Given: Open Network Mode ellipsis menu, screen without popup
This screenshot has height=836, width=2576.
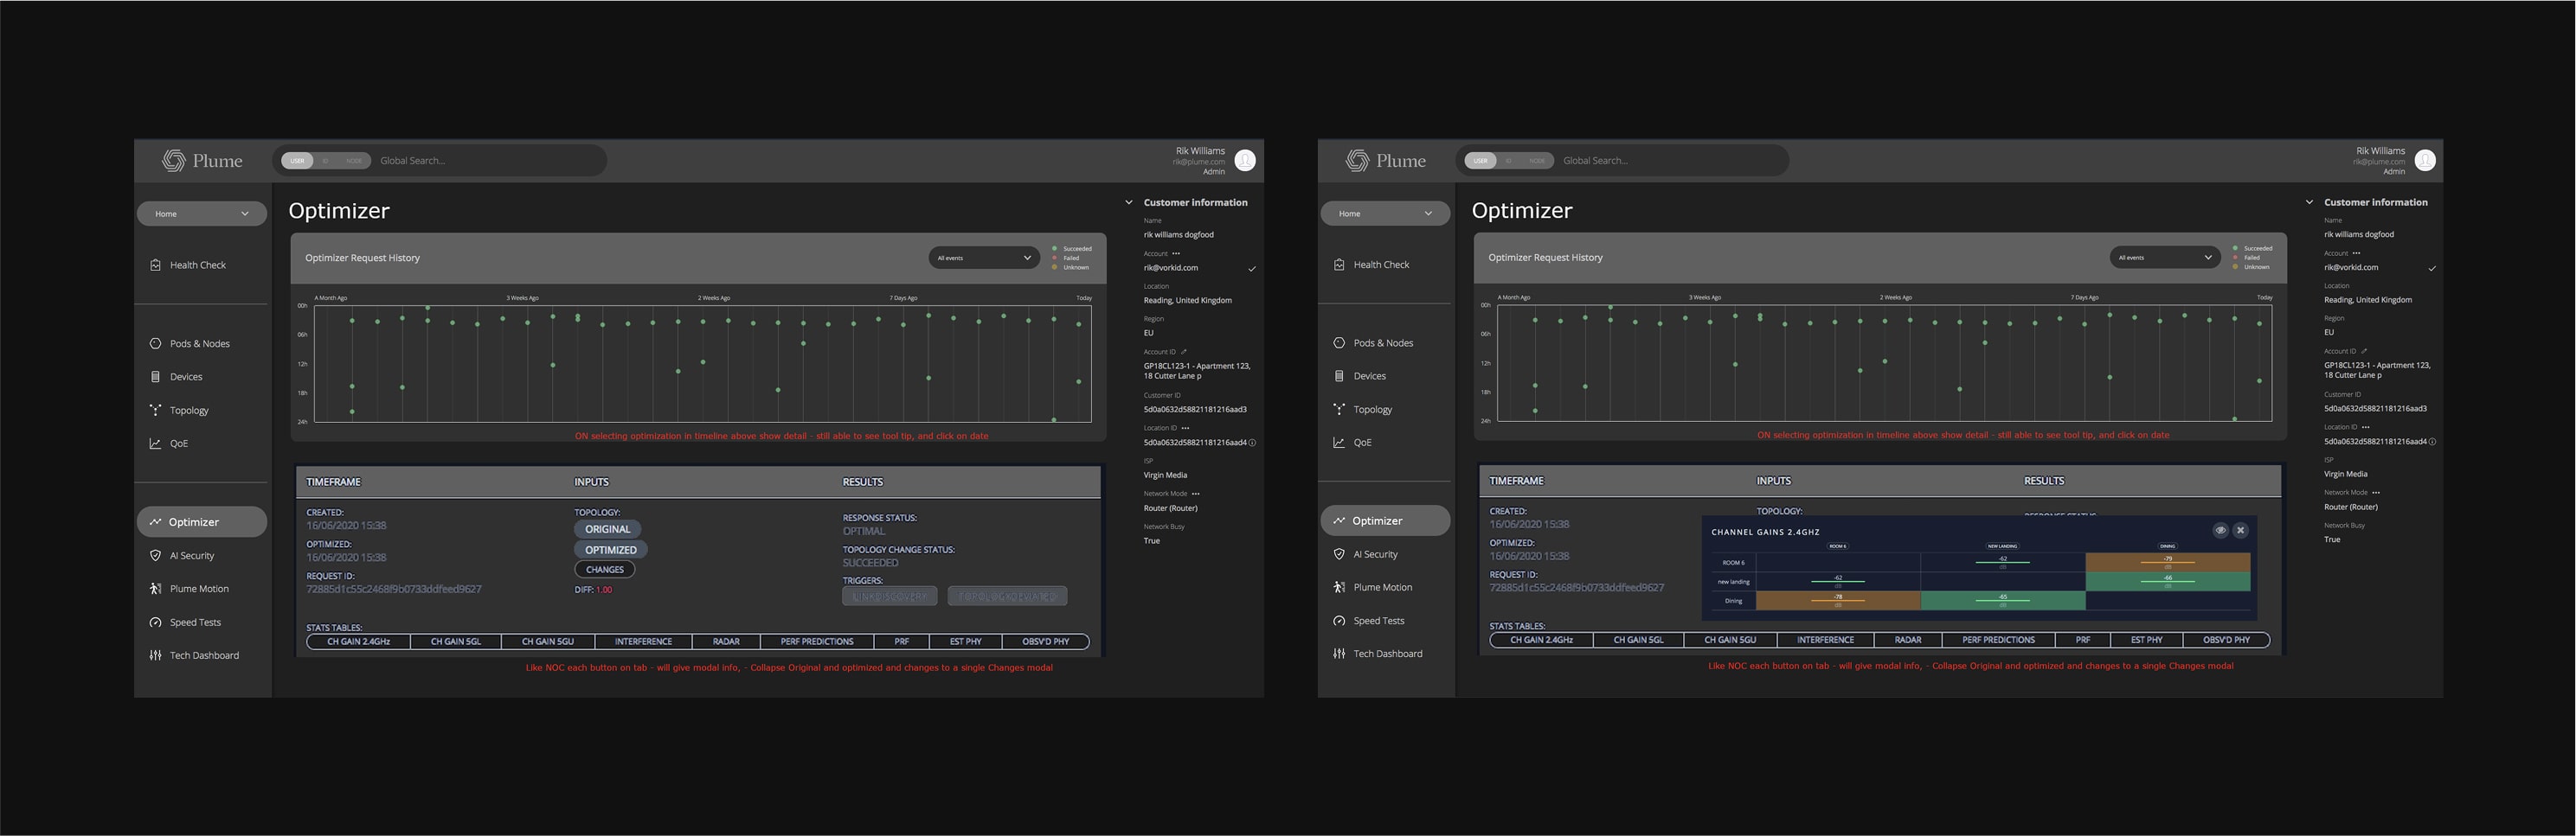Looking at the screenshot, I should point(1196,494).
